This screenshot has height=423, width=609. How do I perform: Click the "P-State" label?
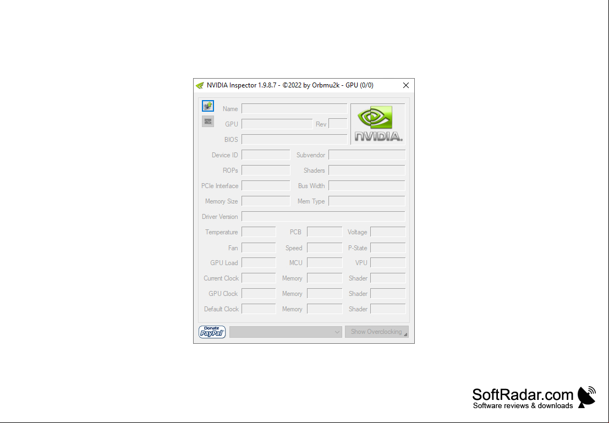[358, 248]
